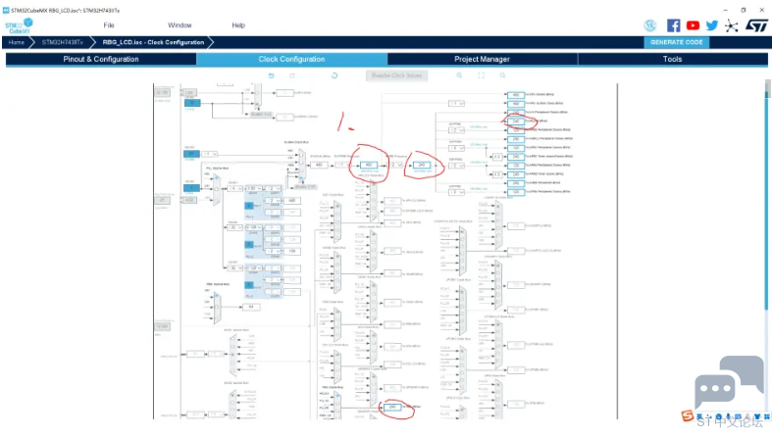Select top input of PER Source Mux
Viewport: 772px width, 437px height.
tap(217, 297)
